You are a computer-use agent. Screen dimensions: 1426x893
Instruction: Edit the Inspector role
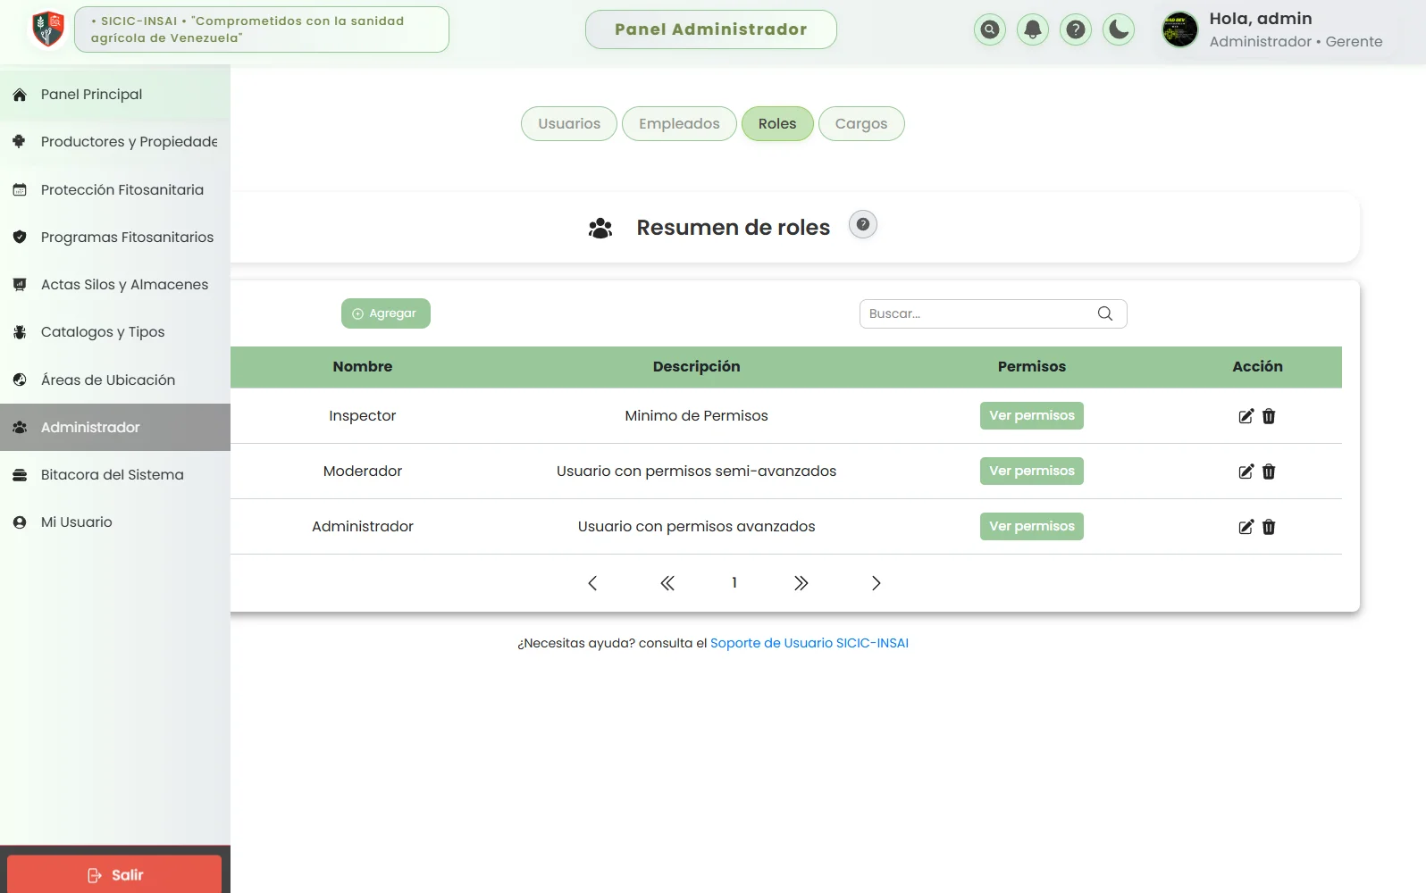[x=1246, y=416]
